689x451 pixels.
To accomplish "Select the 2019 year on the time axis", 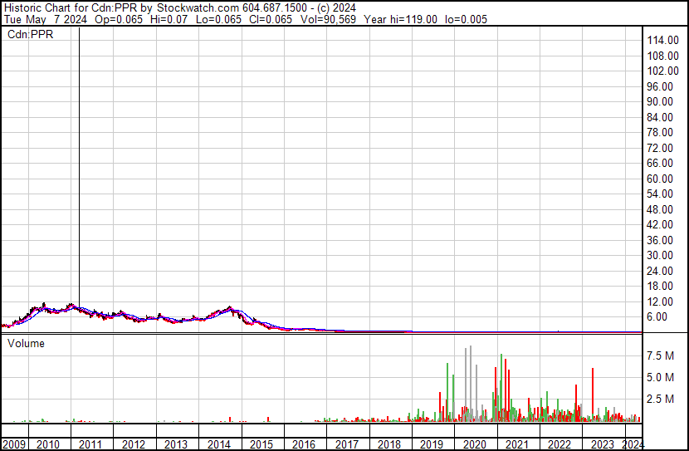I will 432,444.
